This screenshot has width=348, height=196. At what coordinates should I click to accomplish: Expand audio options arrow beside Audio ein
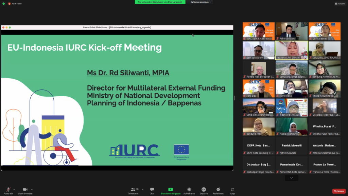point(14,189)
